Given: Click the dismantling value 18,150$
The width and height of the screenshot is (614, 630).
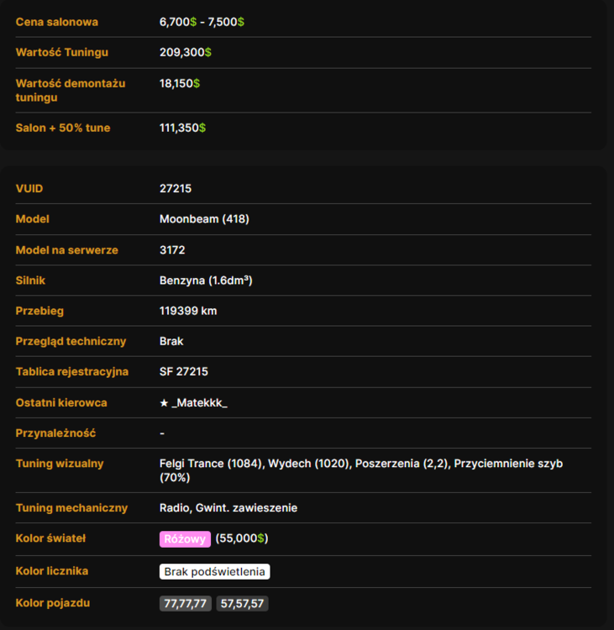Looking at the screenshot, I should click(x=180, y=83).
